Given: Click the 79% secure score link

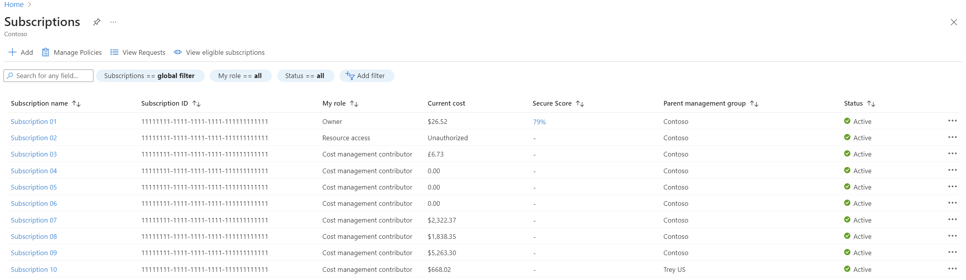Looking at the screenshot, I should 539,122.
